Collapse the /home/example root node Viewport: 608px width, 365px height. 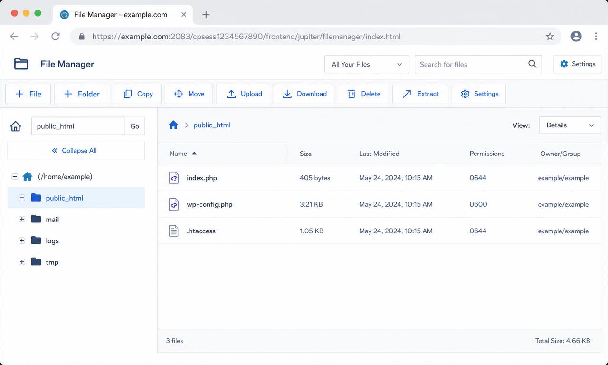15,176
